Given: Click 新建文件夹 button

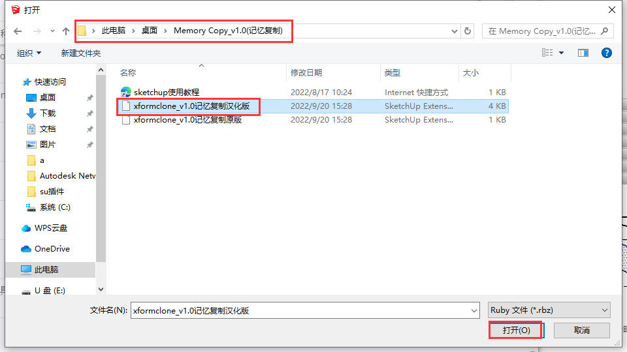Looking at the screenshot, I should (x=81, y=53).
